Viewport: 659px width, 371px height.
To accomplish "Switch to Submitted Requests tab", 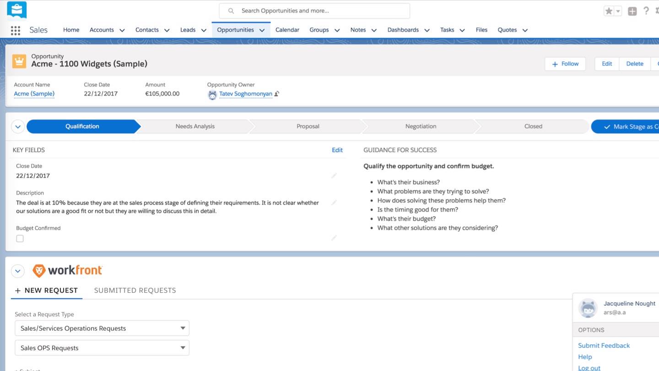I will pyautogui.click(x=135, y=290).
